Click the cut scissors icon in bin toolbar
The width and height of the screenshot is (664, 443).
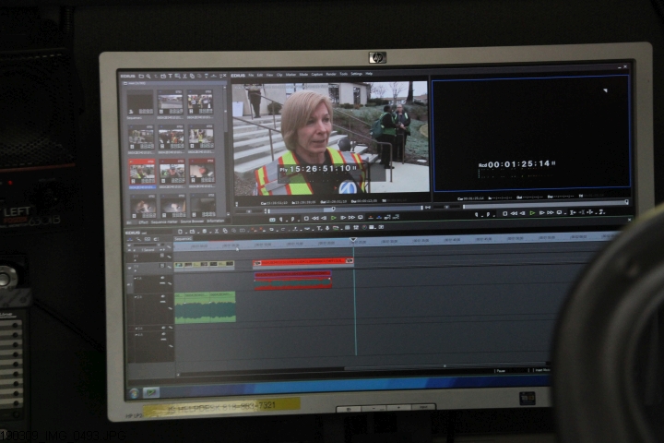(184, 77)
